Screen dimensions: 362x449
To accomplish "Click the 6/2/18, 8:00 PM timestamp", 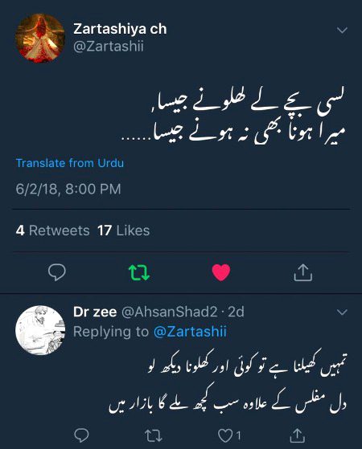I will pos(68,189).
